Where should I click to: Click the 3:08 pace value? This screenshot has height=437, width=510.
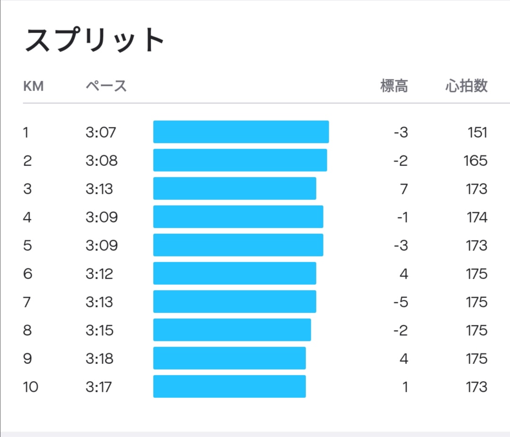click(101, 161)
